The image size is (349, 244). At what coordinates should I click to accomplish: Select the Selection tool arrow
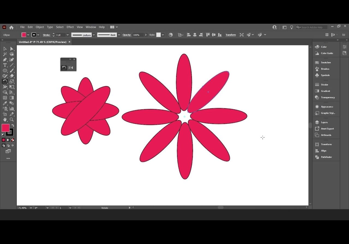pyautogui.click(x=5, y=49)
